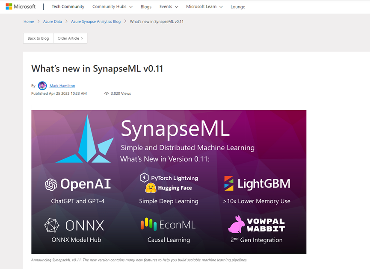Click the article title 'What's new in SynapseML v0.11'
Screen dimensions: 370x269
[97, 69]
